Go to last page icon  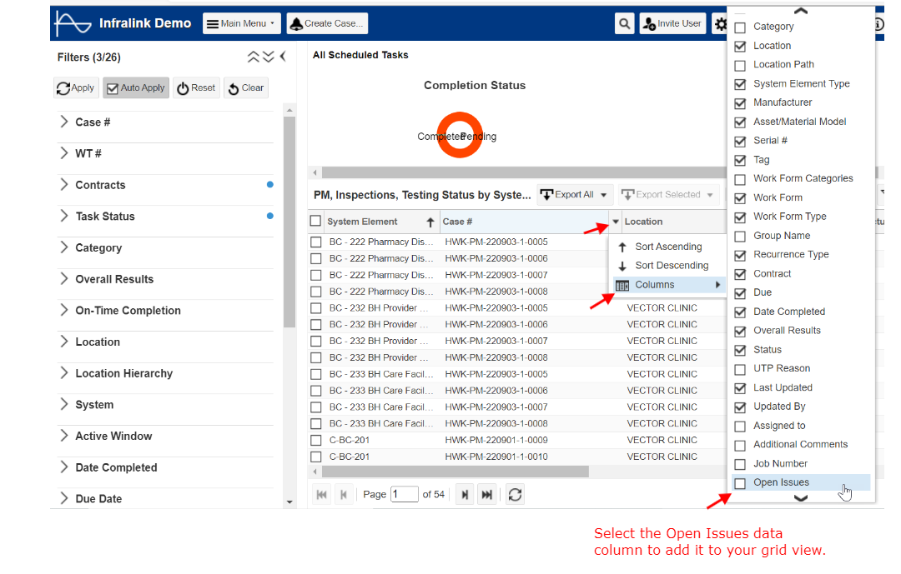click(486, 494)
